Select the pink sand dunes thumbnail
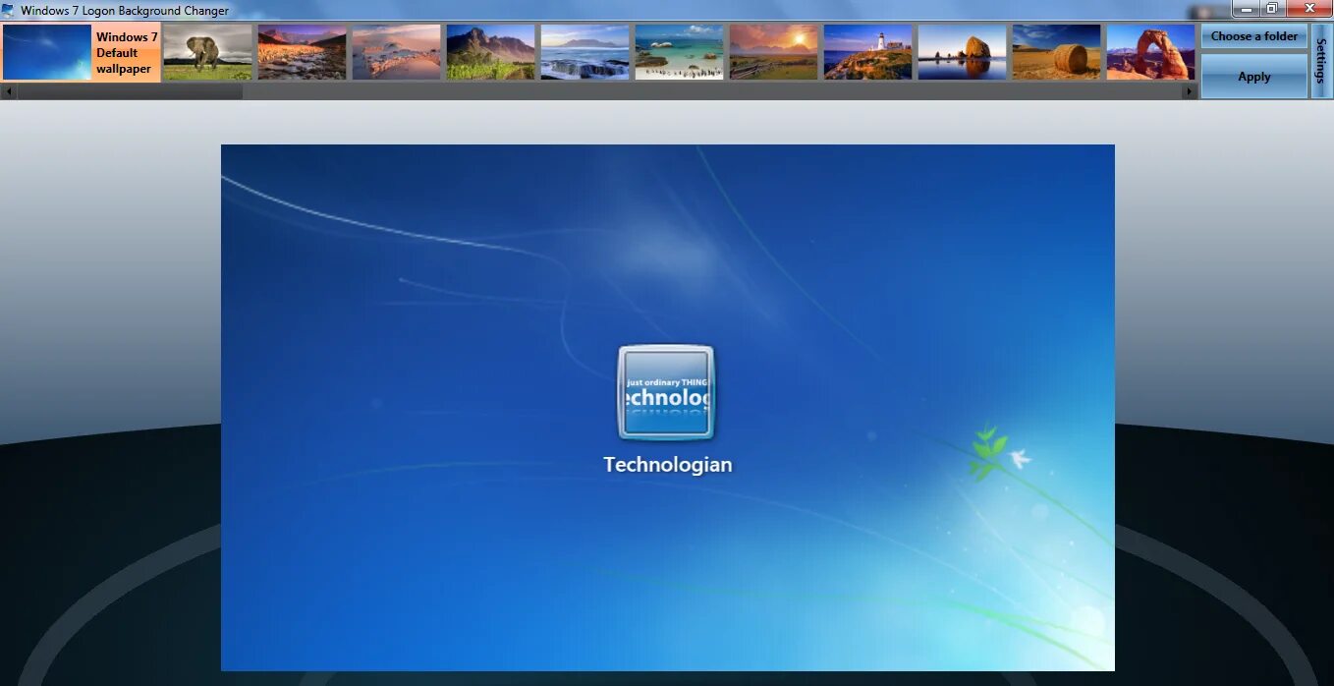 (397, 53)
